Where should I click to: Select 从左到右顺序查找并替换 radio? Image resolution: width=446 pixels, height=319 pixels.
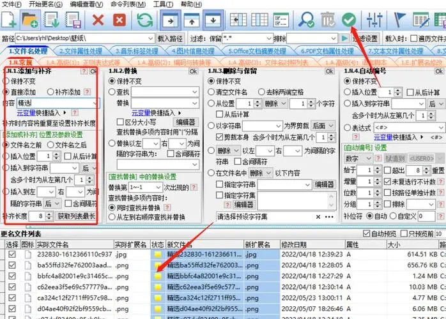point(112,218)
